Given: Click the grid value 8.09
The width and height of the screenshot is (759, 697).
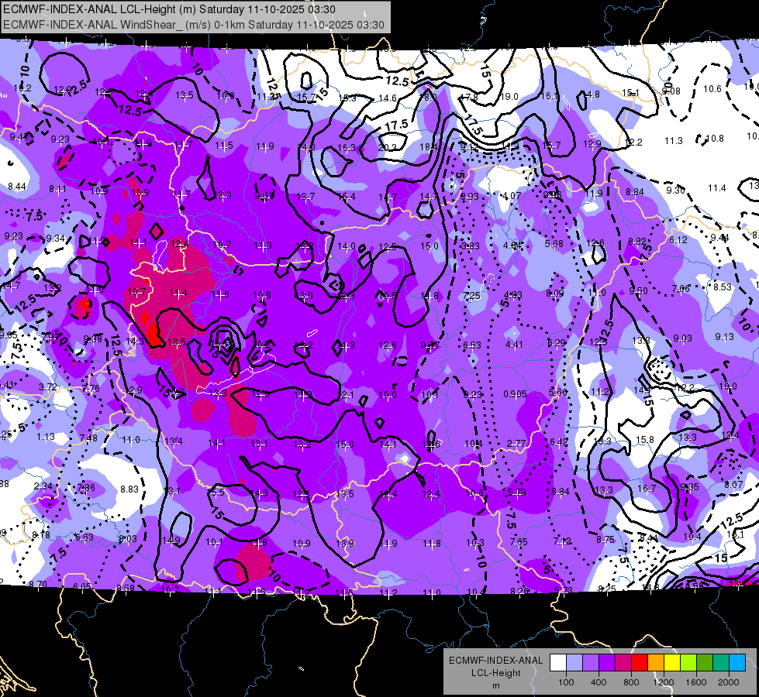Looking at the screenshot, I should pos(555,293).
